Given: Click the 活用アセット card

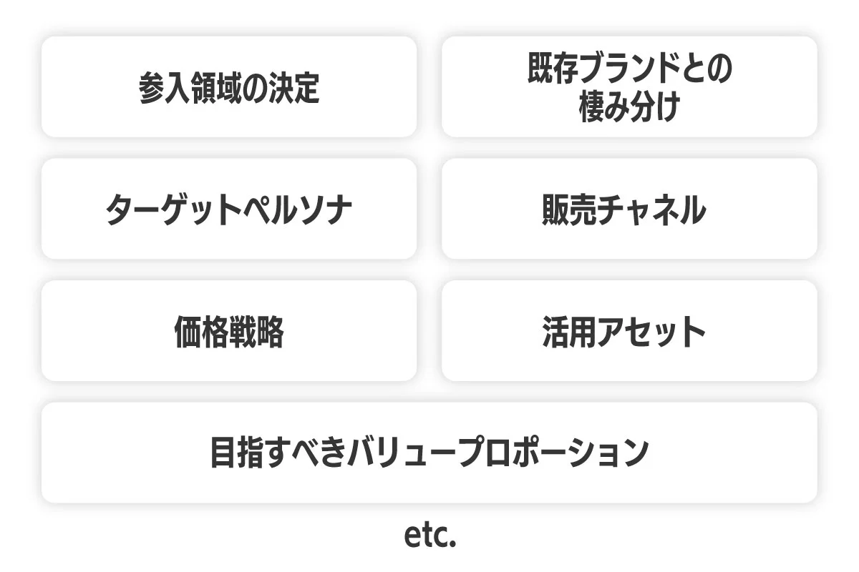Looking at the screenshot, I should coord(629,330).
